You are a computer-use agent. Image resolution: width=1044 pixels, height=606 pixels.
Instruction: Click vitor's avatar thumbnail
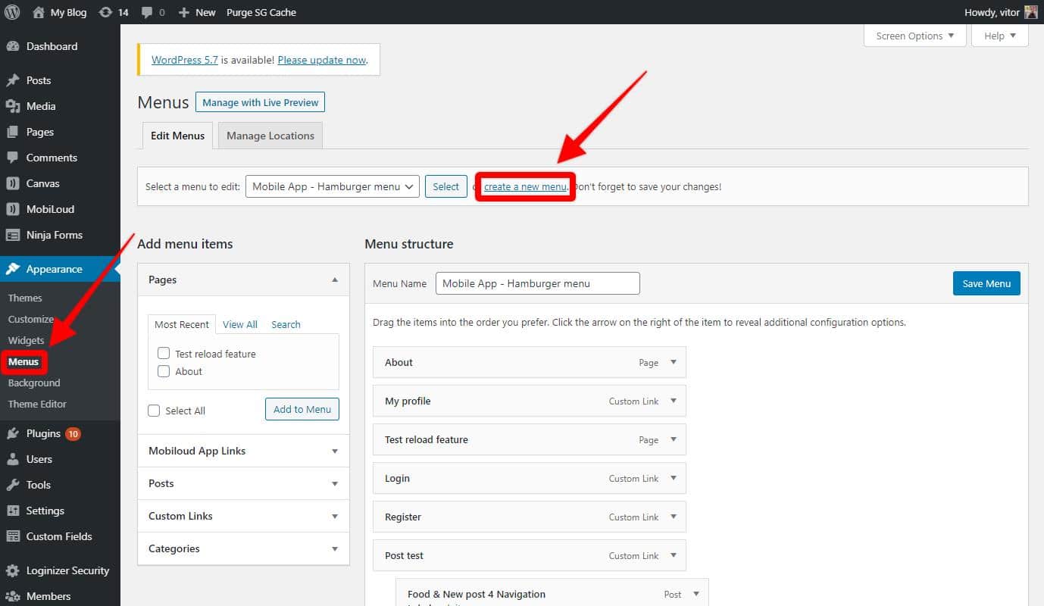tap(1031, 12)
